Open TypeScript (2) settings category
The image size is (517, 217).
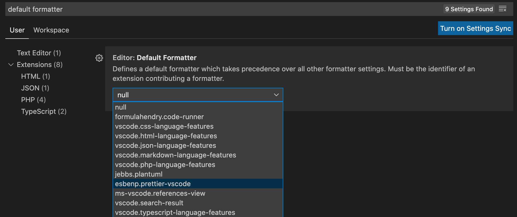point(44,111)
